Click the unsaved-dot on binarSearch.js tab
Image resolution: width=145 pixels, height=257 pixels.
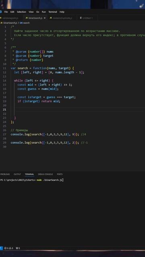point(45,18)
